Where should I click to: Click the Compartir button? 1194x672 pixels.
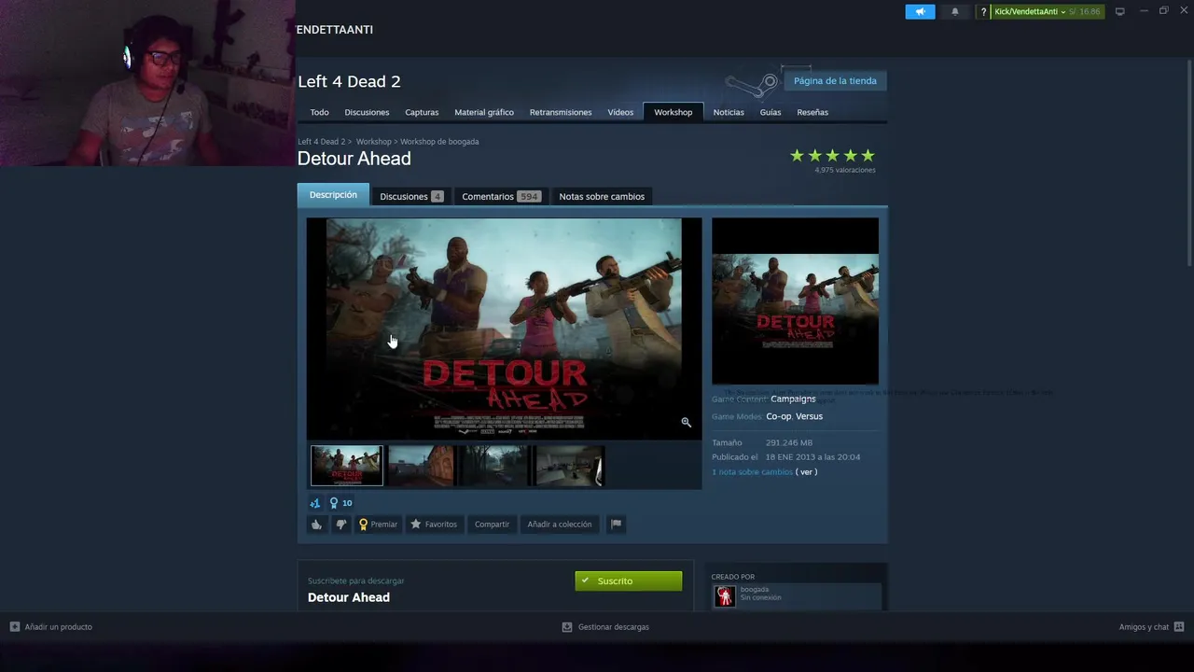[x=492, y=525]
